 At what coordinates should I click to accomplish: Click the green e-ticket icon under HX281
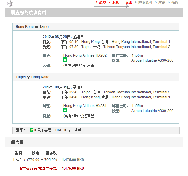coord(65,110)
